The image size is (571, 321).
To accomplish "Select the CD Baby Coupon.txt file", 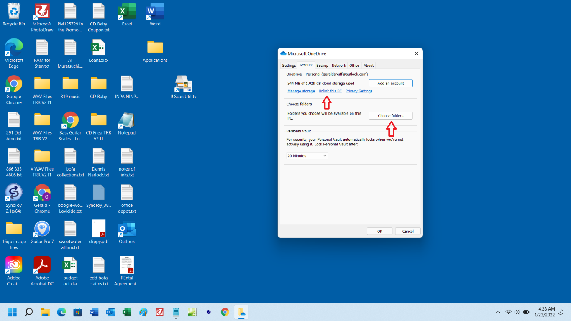I will click(99, 18).
